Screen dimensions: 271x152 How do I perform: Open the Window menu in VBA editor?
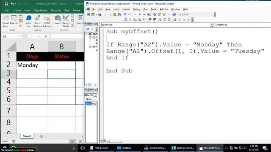pyautogui.click(x=175, y=9)
